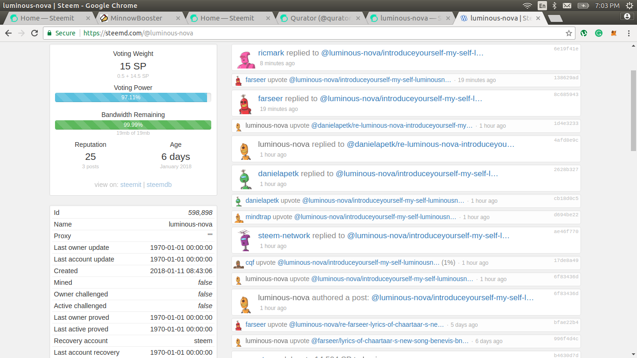
Task: Open the system settings gear menu
Action: click(x=629, y=6)
